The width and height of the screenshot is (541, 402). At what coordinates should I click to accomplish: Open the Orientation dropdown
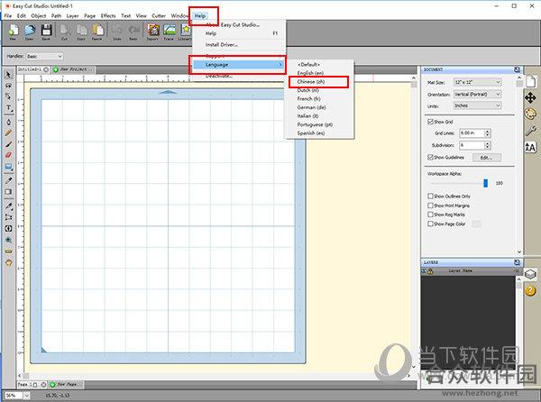(x=477, y=94)
